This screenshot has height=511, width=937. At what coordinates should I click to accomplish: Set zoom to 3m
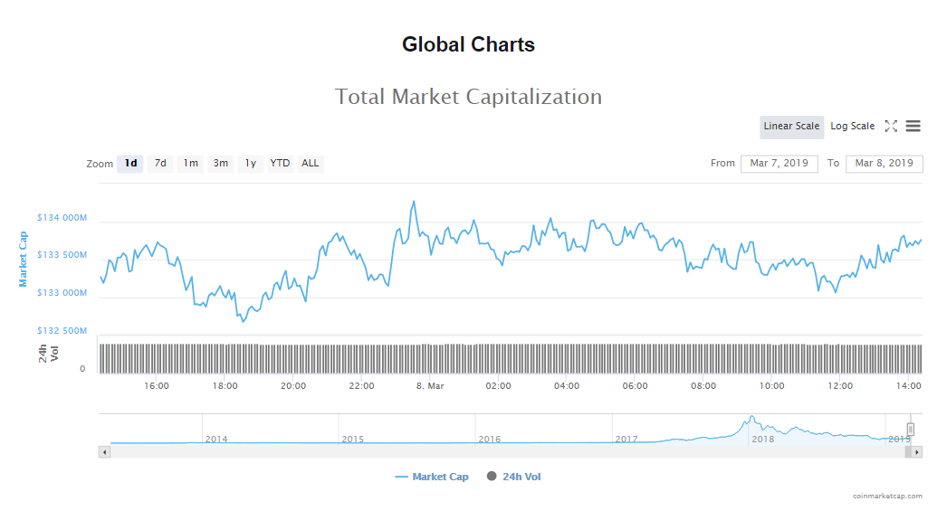[x=220, y=164]
